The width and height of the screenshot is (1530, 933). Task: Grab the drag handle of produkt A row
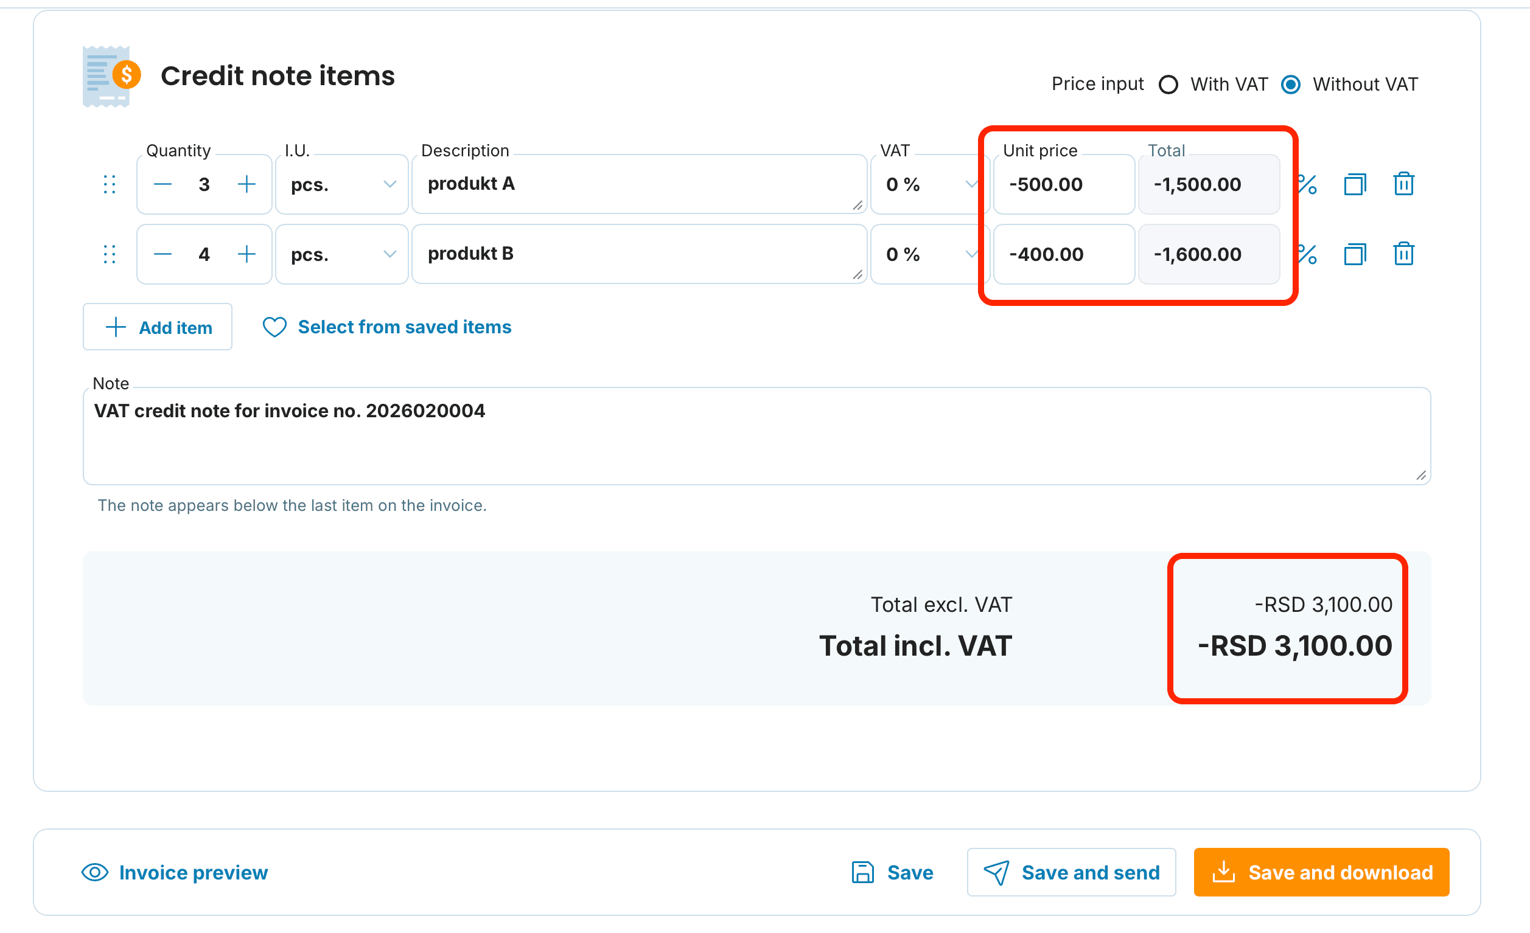coord(110,184)
